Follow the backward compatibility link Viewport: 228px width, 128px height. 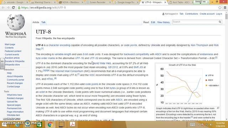click(136, 54)
